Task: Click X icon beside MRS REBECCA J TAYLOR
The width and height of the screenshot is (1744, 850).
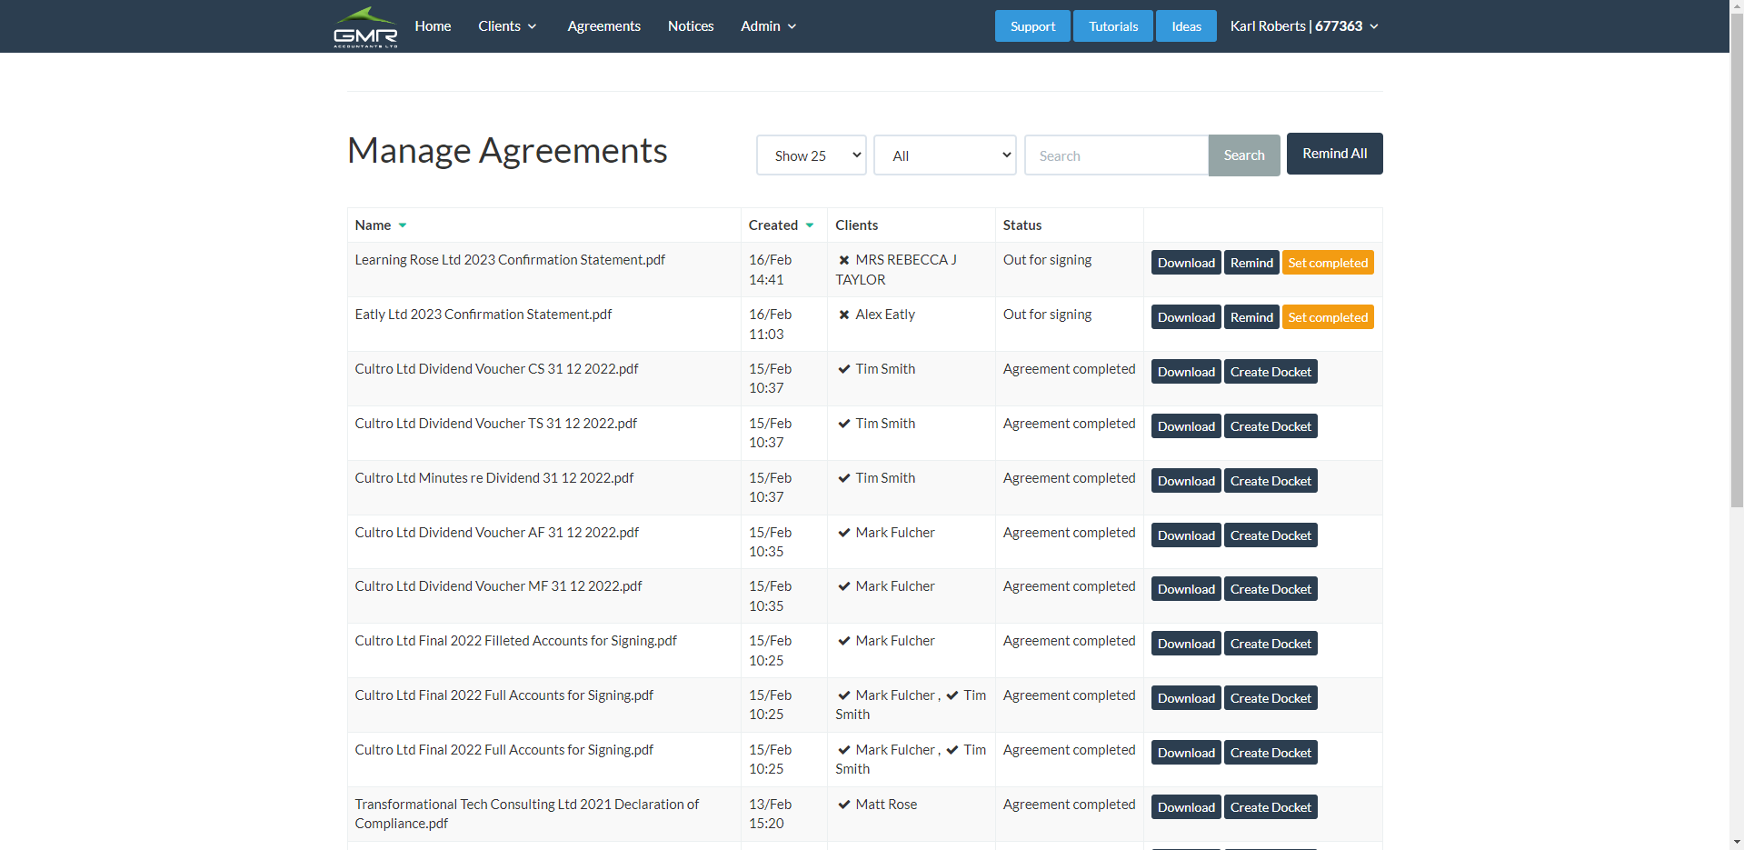Action: [844, 260]
